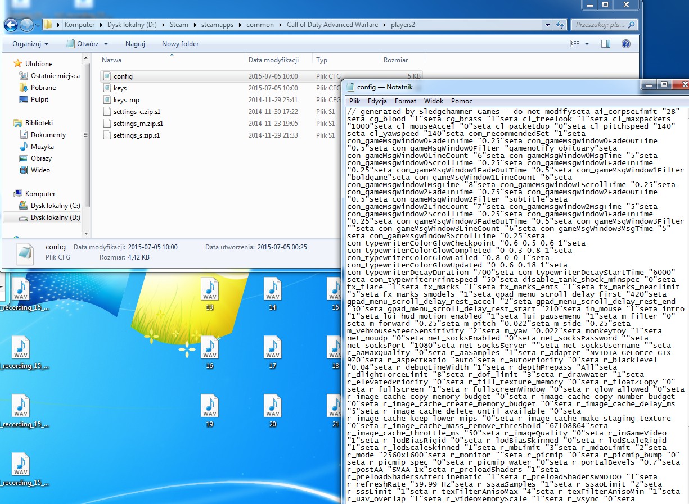Viewport: 689px width, 504px height.
Task: Sort files by Data modyfikacji column
Action: [273, 60]
